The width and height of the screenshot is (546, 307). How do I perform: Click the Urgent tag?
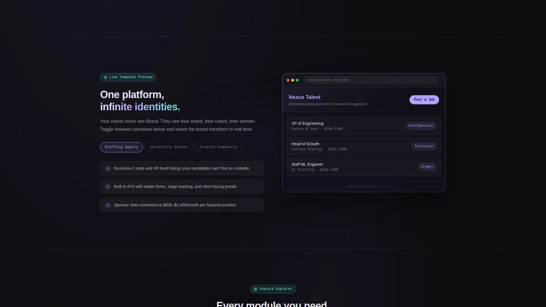pyautogui.click(x=427, y=167)
